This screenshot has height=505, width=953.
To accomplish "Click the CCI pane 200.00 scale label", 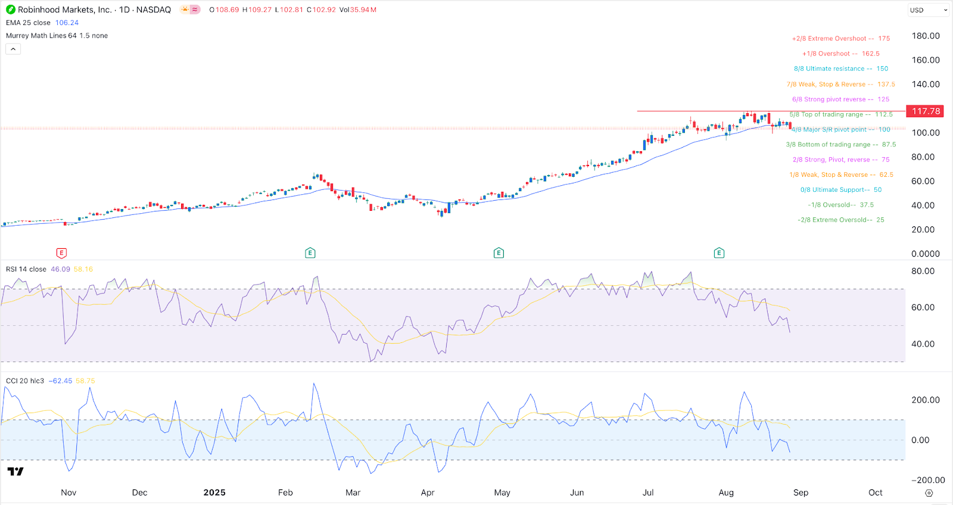I will coord(926,400).
